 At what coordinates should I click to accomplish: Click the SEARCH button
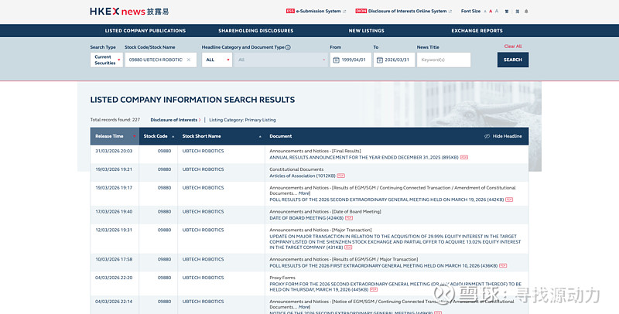pyautogui.click(x=513, y=60)
